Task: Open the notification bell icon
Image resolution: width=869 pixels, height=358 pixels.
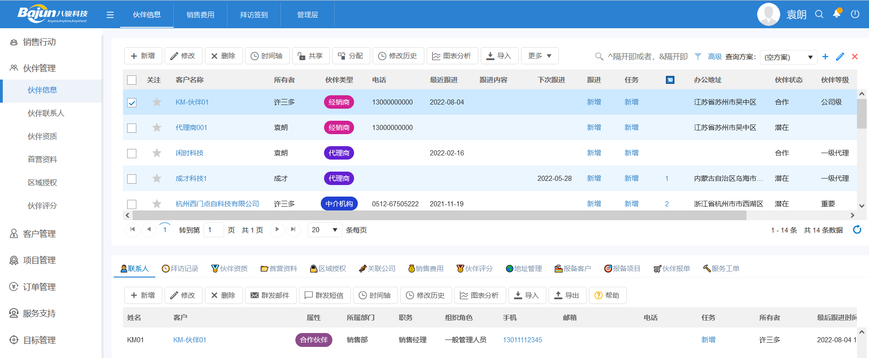Action: coord(837,14)
